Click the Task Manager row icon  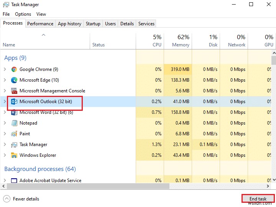click(14, 145)
